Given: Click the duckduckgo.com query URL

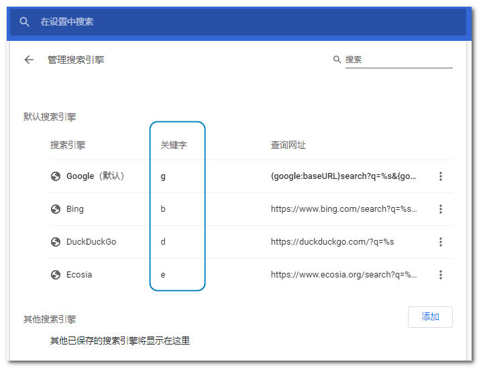Looking at the screenshot, I should [x=332, y=242].
